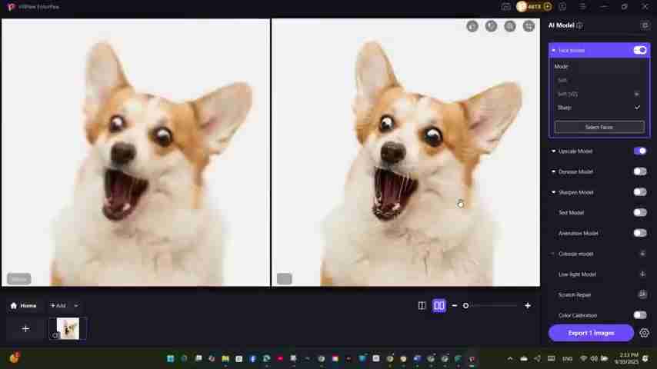The height and width of the screenshot is (369, 657).
Task: Click the Home icon in bottom bar
Action: tap(13, 305)
